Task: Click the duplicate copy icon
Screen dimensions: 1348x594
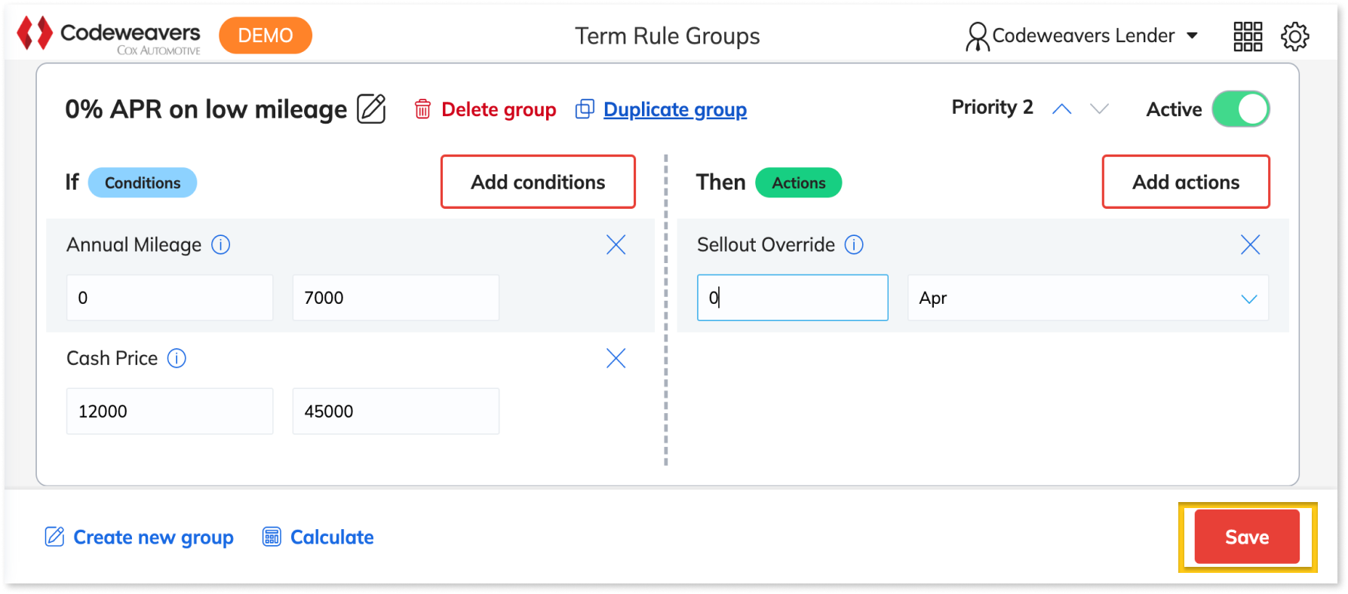Action: pos(585,109)
